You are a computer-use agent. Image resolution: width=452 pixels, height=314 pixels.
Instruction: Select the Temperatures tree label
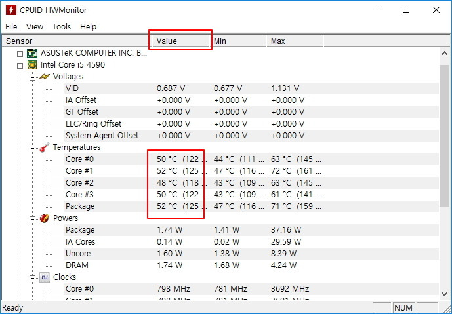pyautogui.click(x=77, y=147)
